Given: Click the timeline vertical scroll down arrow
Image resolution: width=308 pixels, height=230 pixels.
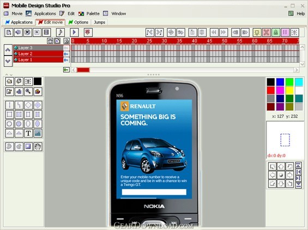Looking at the screenshot, I should coord(302,64).
